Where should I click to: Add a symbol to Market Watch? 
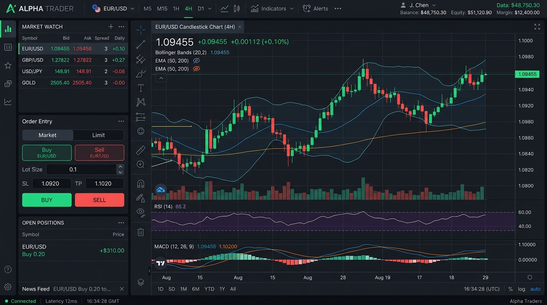tap(111, 27)
